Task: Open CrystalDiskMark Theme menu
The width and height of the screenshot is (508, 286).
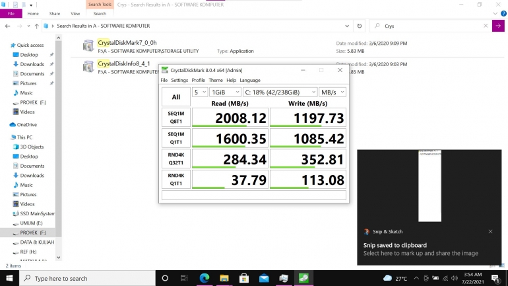Action: point(216,80)
